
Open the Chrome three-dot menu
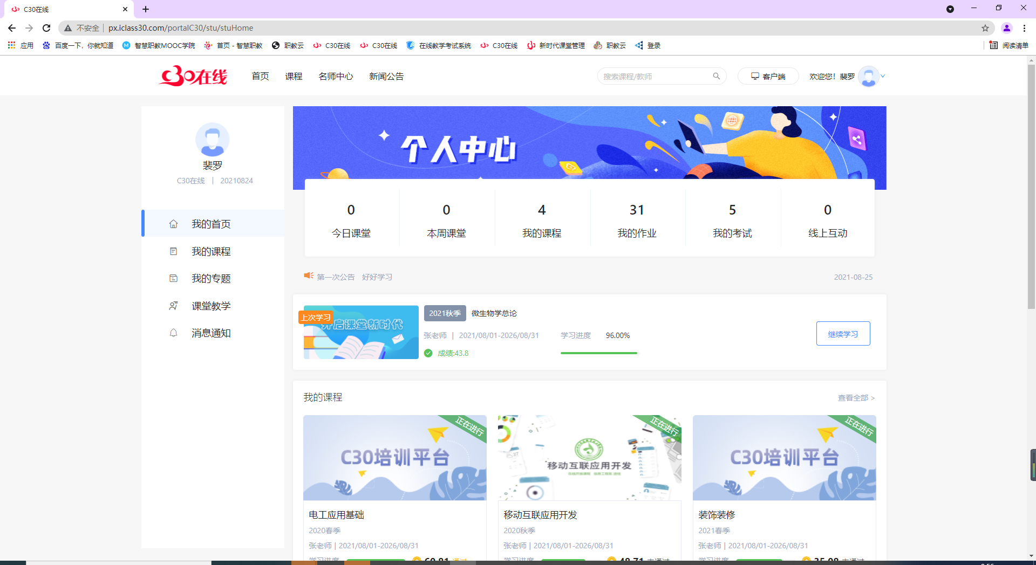(1024, 28)
